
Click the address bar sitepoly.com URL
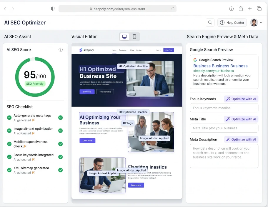click(x=117, y=9)
